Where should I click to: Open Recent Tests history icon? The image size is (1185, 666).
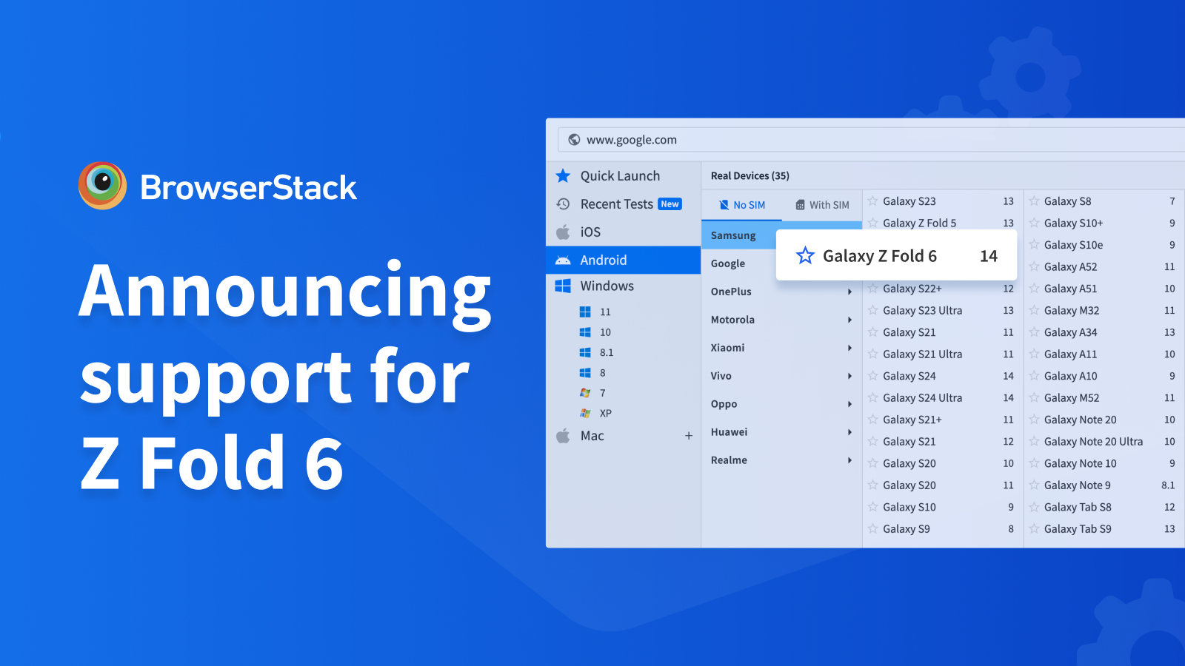pyautogui.click(x=563, y=204)
